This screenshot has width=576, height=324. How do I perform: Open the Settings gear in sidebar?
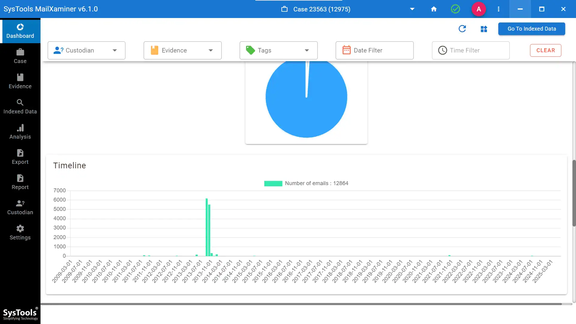20,233
